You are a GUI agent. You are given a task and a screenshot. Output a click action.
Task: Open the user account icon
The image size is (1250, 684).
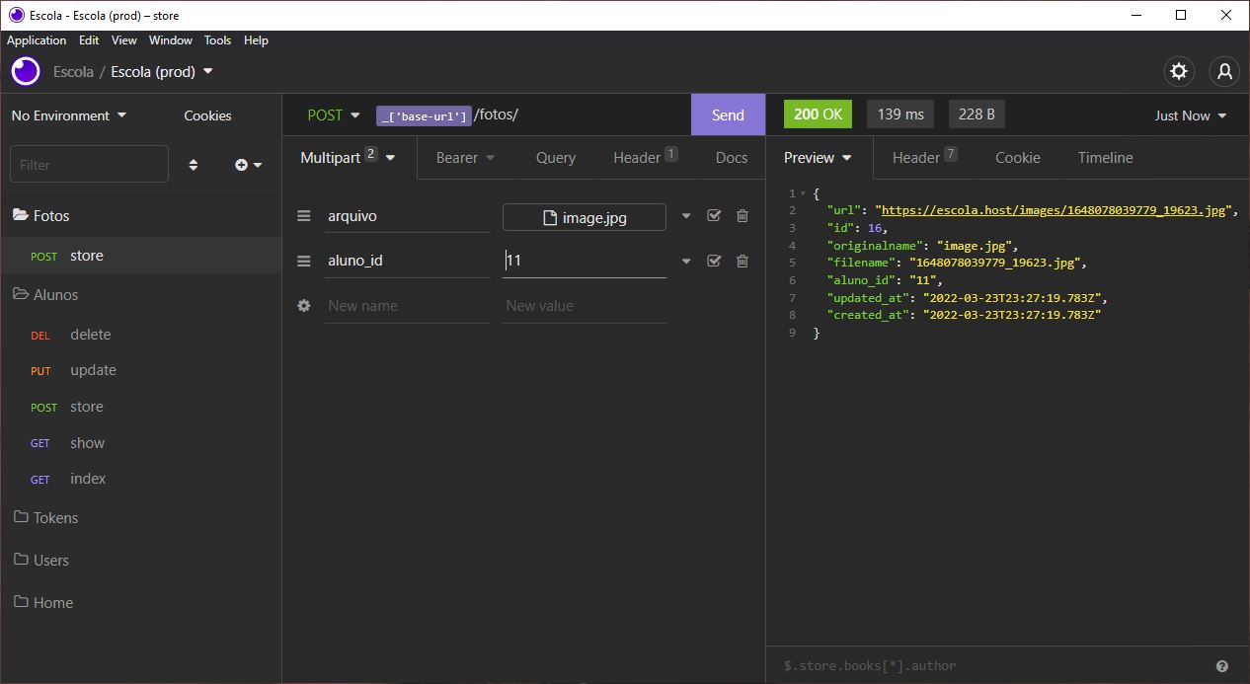(1224, 71)
